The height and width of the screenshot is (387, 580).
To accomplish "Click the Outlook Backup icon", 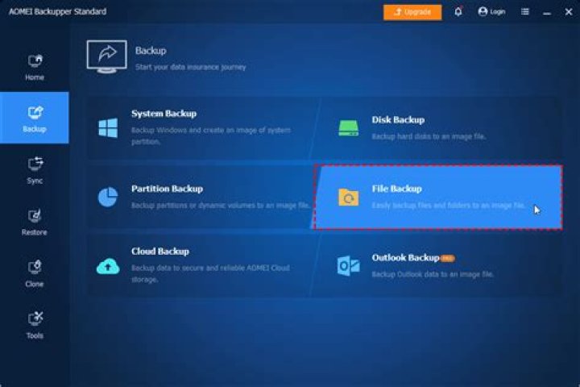I will pyautogui.click(x=349, y=265).
